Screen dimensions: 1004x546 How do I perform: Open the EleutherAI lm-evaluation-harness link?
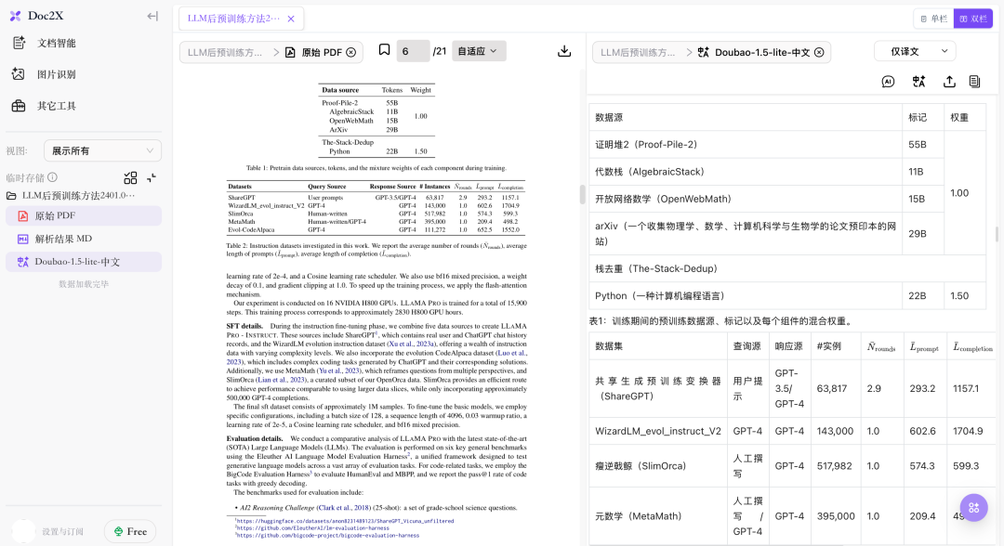(312, 528)
